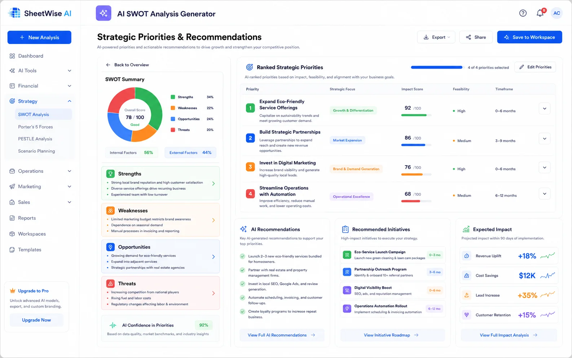Open View Full Impact Analysis link
The height and width of the screenshot is (358, 572).
509,335
